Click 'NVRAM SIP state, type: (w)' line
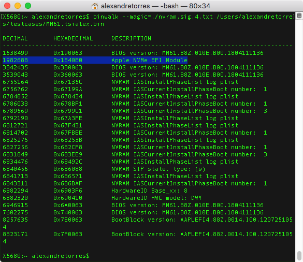 click(x=158, y=169)
